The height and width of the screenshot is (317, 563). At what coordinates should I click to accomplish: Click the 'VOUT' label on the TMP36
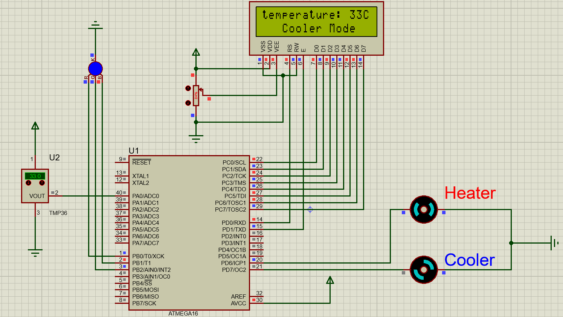[x=37, y=196]
